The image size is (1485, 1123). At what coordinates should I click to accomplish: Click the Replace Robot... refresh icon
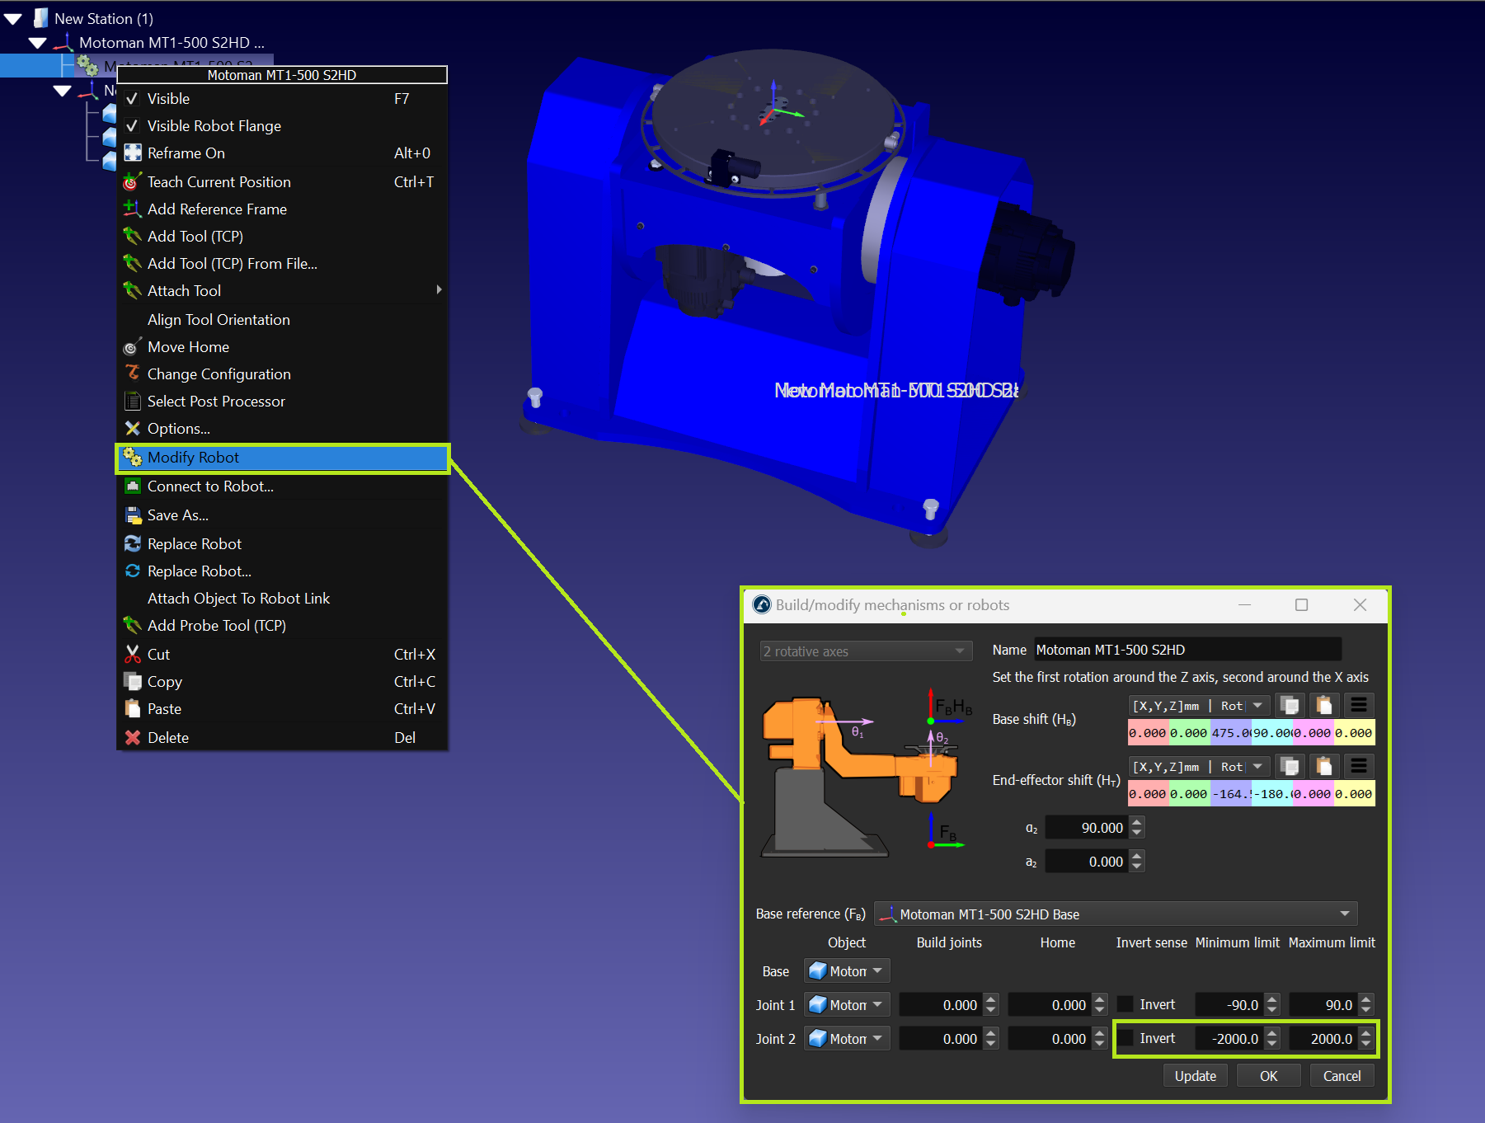[132, 571]
